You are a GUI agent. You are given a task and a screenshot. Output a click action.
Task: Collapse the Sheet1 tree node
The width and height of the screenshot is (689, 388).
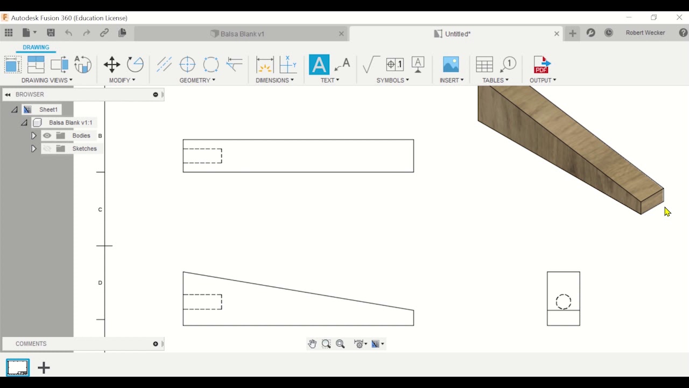pyautogui.click(x=15, y=109)
